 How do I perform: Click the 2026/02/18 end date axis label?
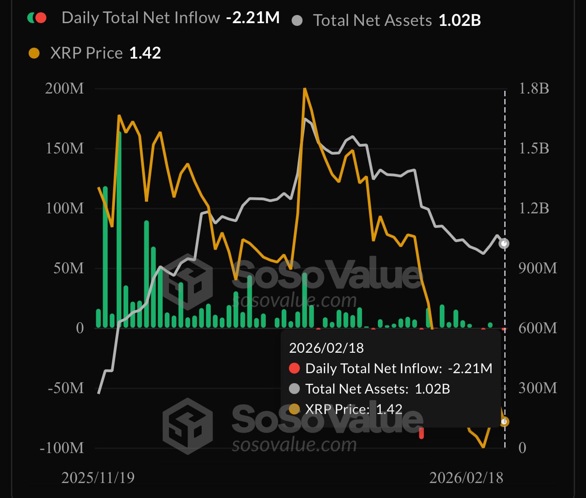tap(466, 478)
